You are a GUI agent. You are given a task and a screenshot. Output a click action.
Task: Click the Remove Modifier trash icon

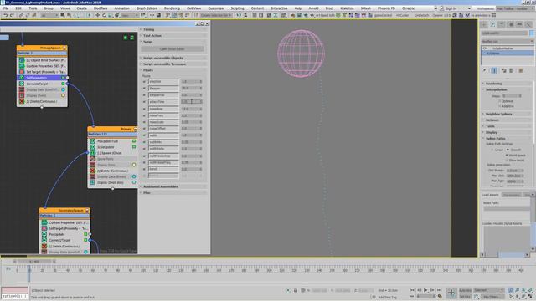(x=511, y=70)
